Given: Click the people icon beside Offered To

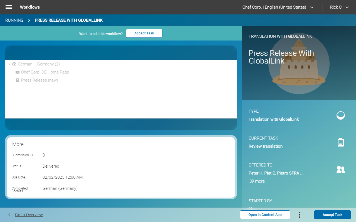Looking at the screenshot, I should (341, 169).
